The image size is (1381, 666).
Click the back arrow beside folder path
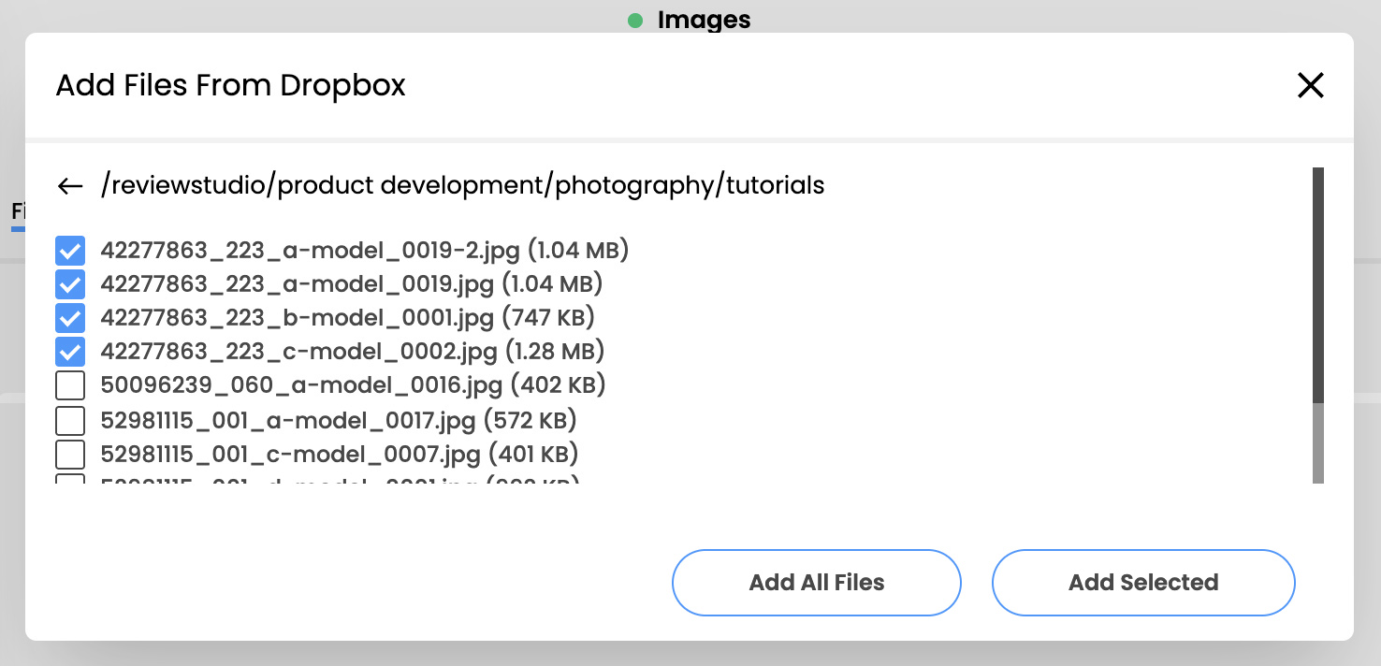click(x=70, y=186)
